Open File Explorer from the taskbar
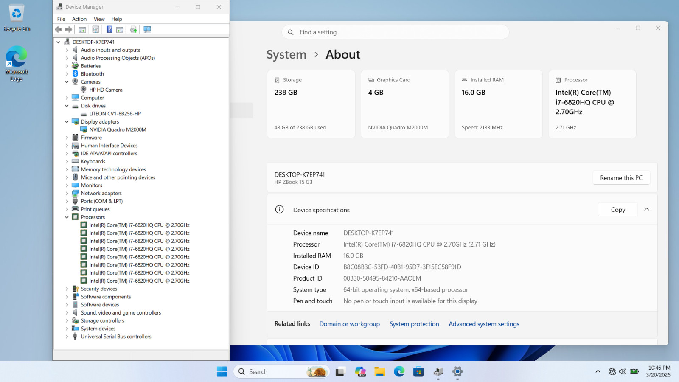The image size is (679, 382). pyautogui.click(x=379, y=372)
